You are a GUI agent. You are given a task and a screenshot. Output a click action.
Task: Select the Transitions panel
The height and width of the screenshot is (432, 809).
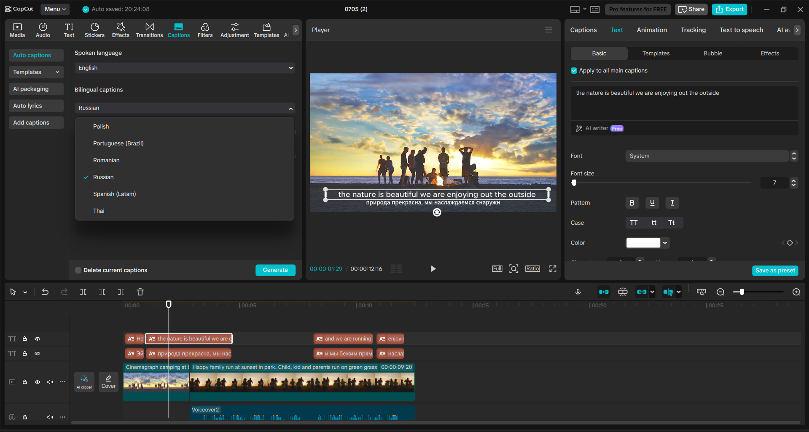(149, 30)
